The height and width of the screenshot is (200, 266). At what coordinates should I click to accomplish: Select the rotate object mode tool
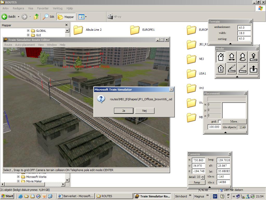point(242,57)
